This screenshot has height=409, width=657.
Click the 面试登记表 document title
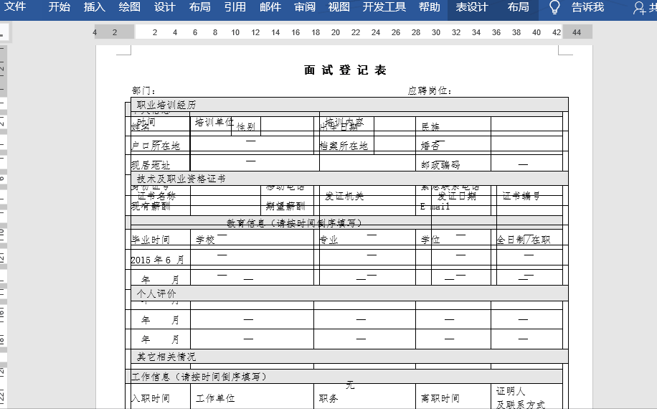click(345, 70)
